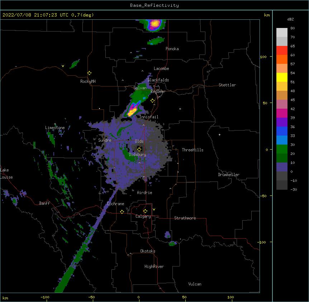The height and width of the screenshot is (302, 309).
Task: Click the yellow diamond marker above RockyMH
Action: tap(89, 73)
